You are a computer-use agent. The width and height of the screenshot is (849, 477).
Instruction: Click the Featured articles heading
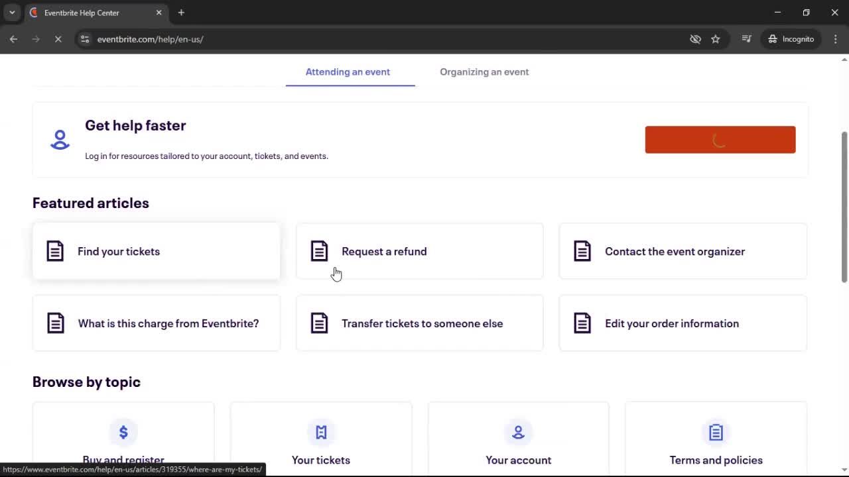[91, 203]
